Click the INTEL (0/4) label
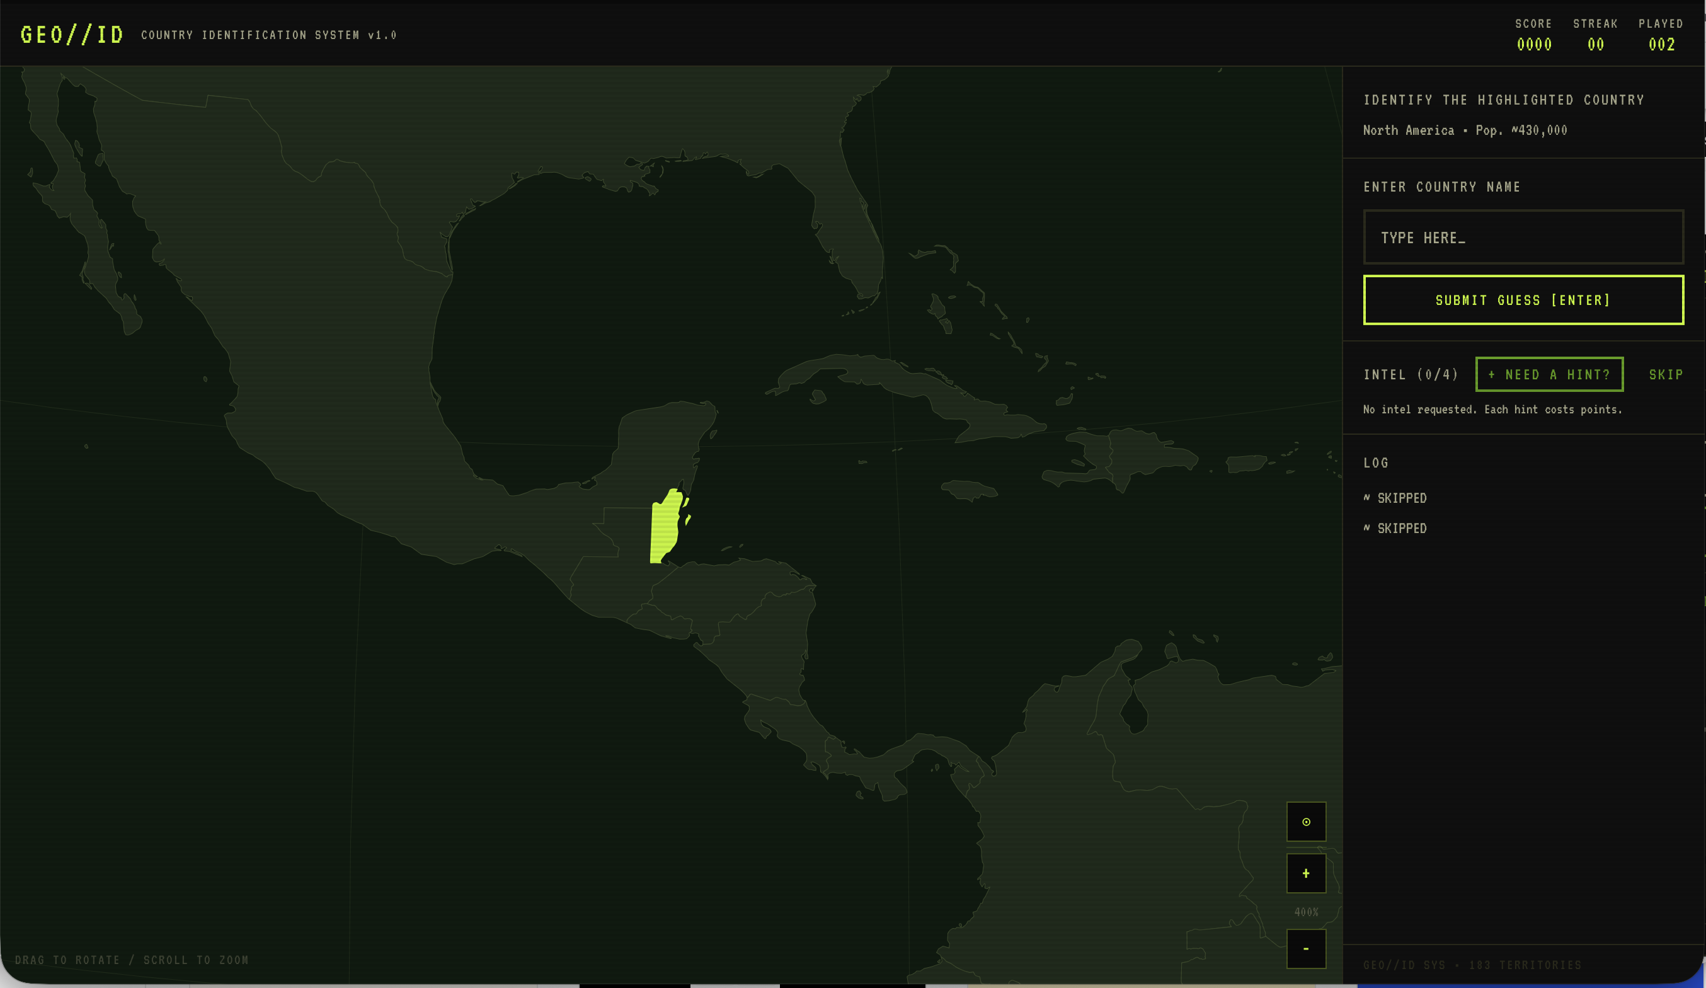The height and width of the screenshot is (988, 1706). (1411, 374)
